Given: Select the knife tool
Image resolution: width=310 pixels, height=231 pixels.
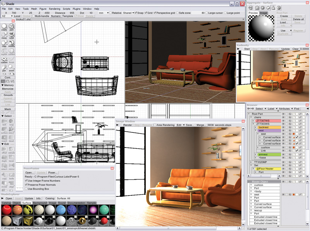Looking at the screenshot, I should [12, 176].
